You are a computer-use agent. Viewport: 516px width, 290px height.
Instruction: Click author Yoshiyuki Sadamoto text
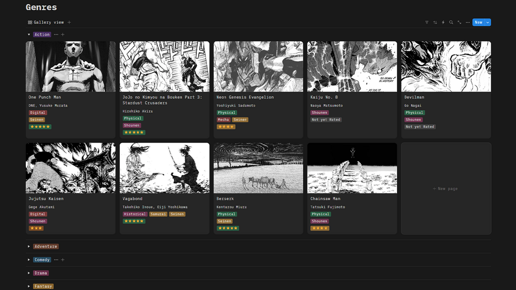click(236, 106)
